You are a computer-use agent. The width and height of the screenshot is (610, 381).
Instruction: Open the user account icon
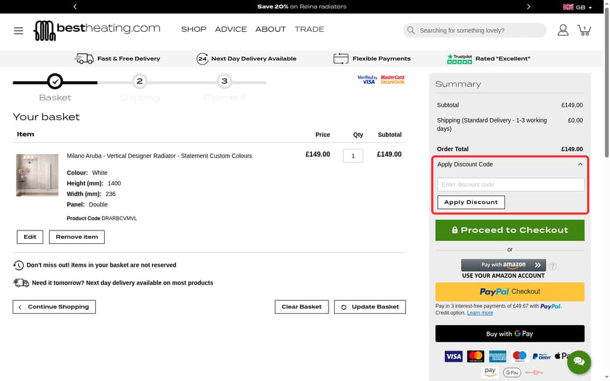(562, 30)
